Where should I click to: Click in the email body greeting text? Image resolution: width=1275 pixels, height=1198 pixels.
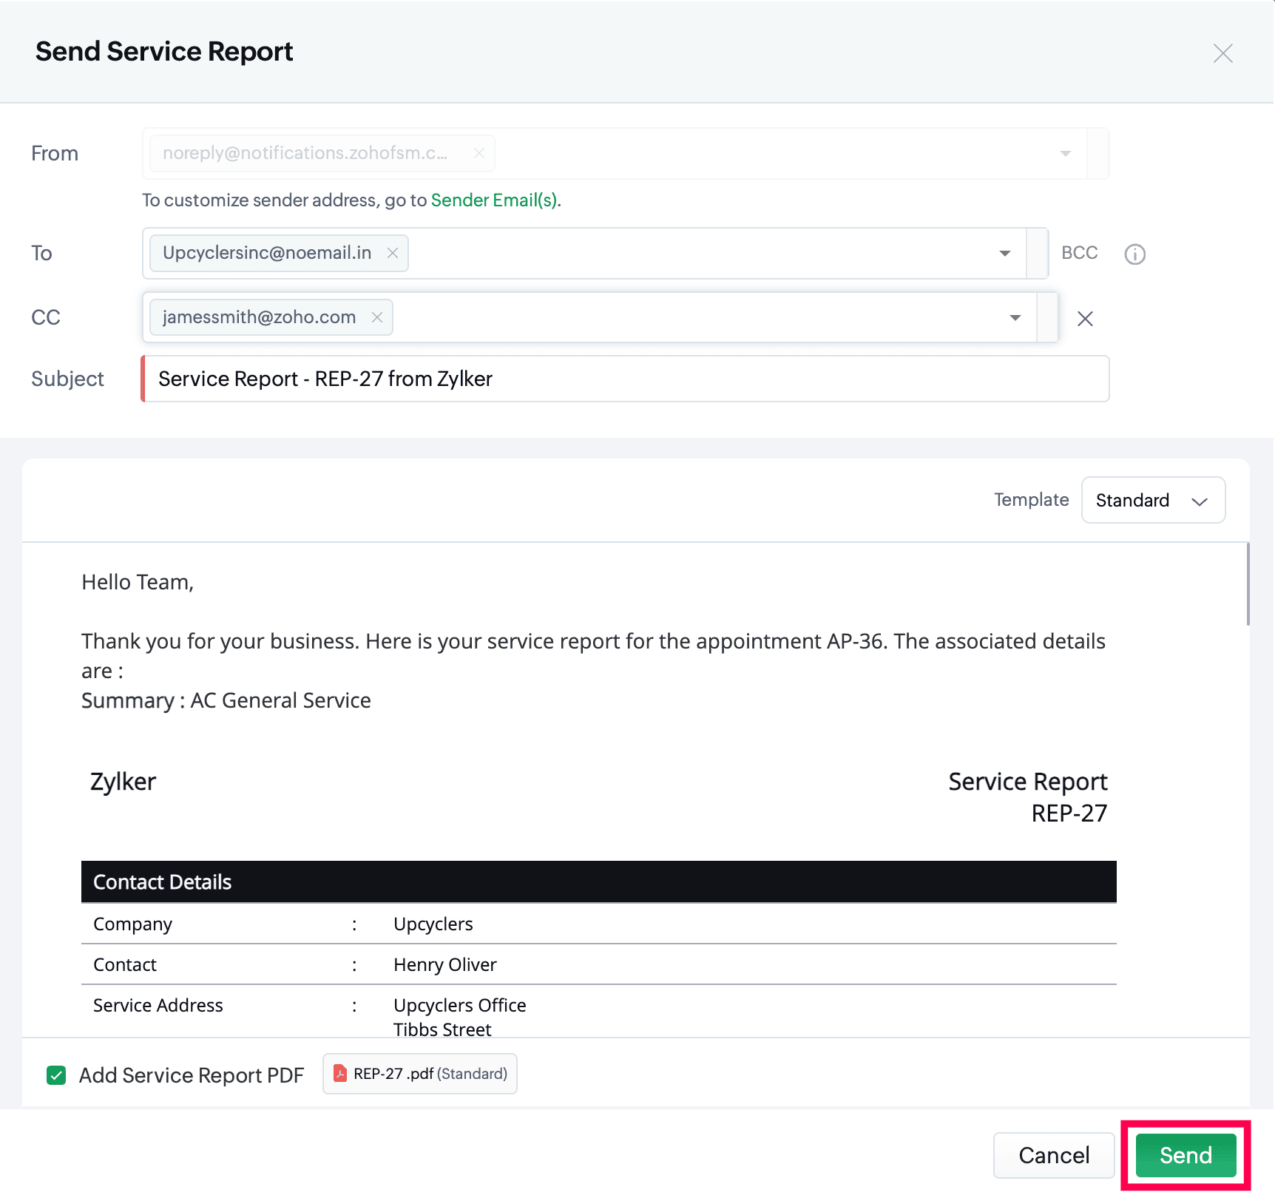pos(138,583)
